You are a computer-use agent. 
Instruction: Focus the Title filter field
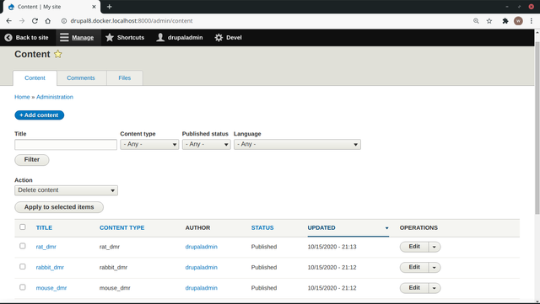click(66, 145)
